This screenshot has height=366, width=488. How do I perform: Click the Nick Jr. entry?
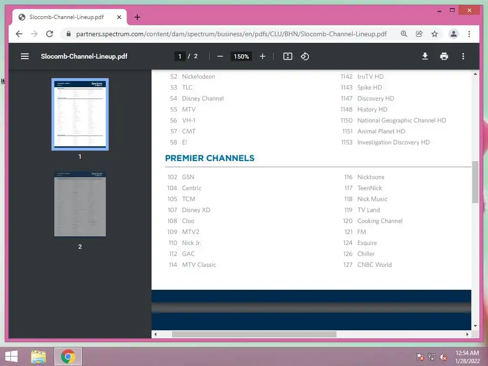pos(192,243)
